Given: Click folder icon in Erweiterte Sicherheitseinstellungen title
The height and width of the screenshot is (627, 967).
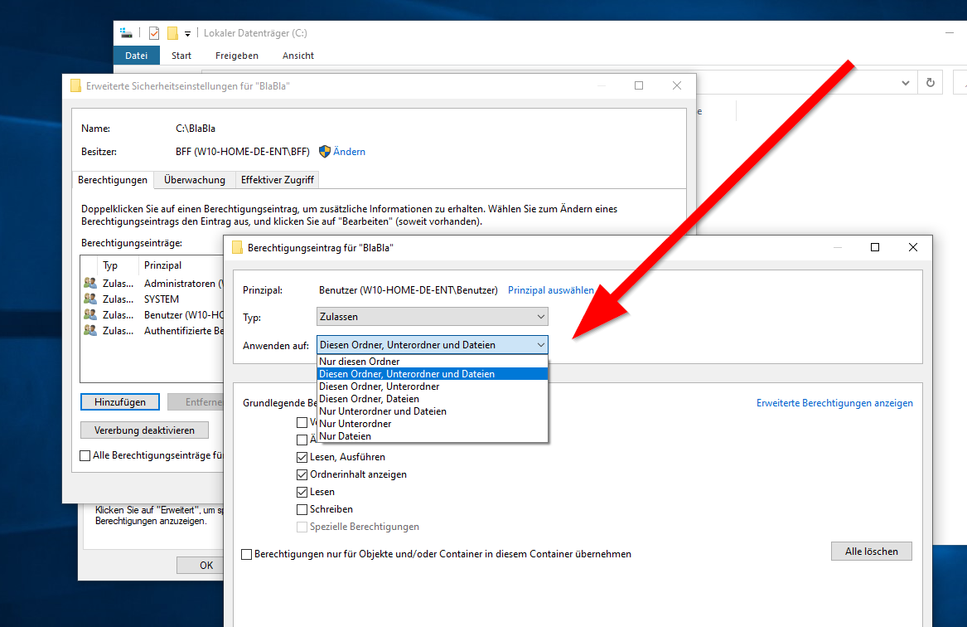Looking at the screenshot, I should [x=75, y=85].
